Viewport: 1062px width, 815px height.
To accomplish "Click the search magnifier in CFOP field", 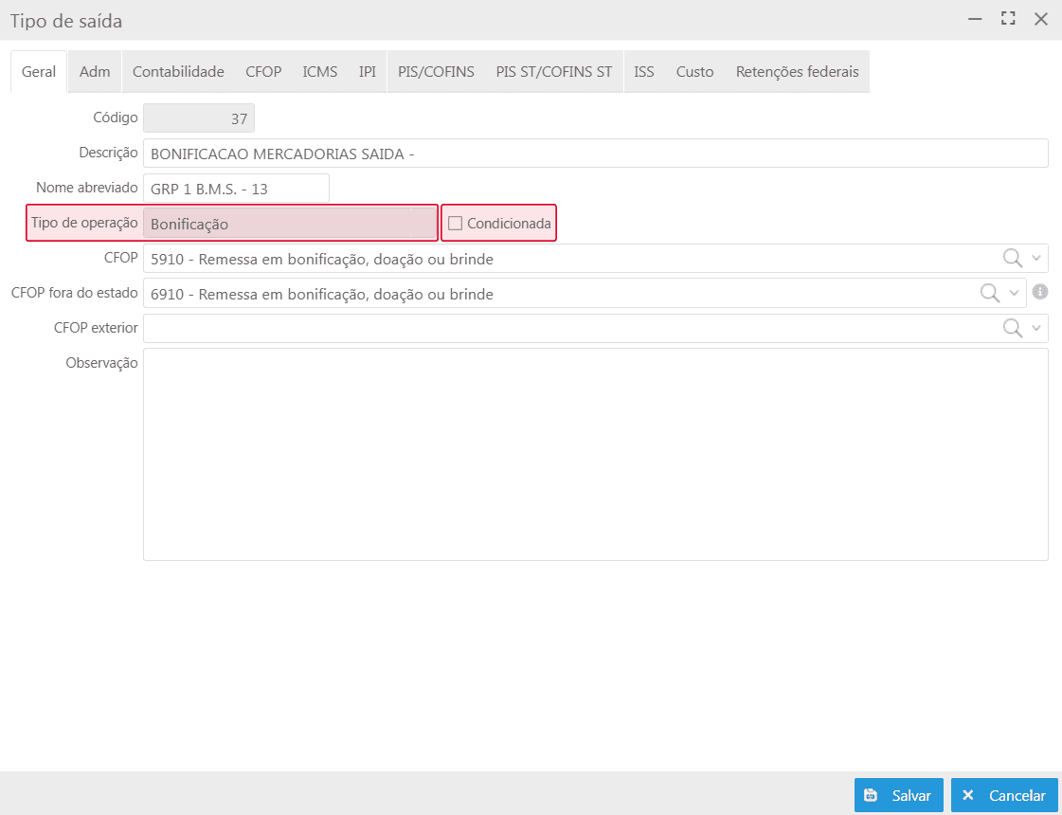I will click(x=1012, y=258).
